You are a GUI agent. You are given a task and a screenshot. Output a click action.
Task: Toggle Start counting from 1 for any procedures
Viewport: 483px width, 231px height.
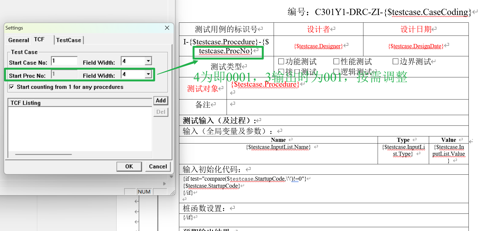tap(11, 87)
